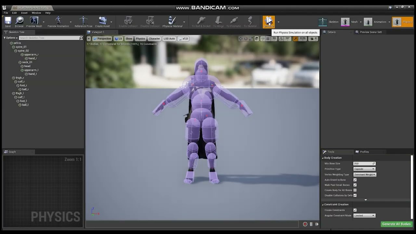
Task: Convert constraint To Skeletal
Action: pyautogui.click(x=250, y=22)
